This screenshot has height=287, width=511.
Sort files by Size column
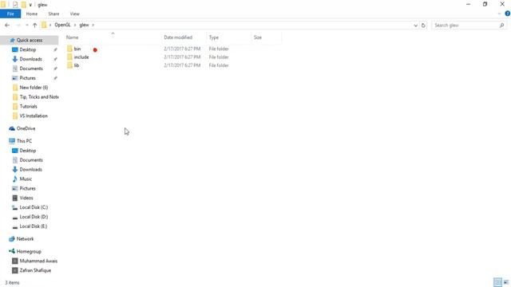click(258, 37)
